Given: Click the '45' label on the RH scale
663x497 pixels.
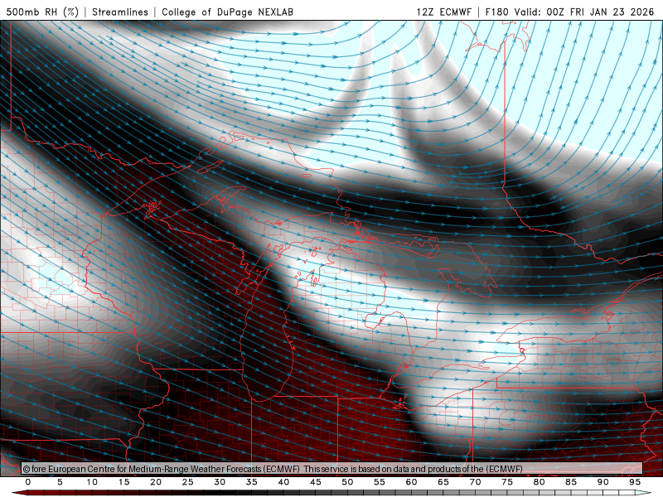Looking at the screenshot, I should 316,482.
